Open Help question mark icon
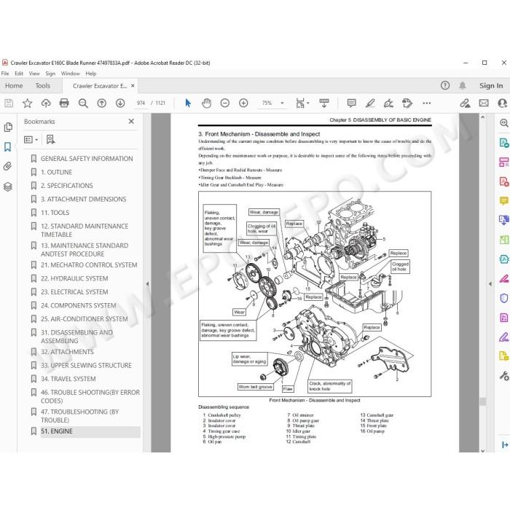This screenshot has width=510, height=510. coord(445,85)
